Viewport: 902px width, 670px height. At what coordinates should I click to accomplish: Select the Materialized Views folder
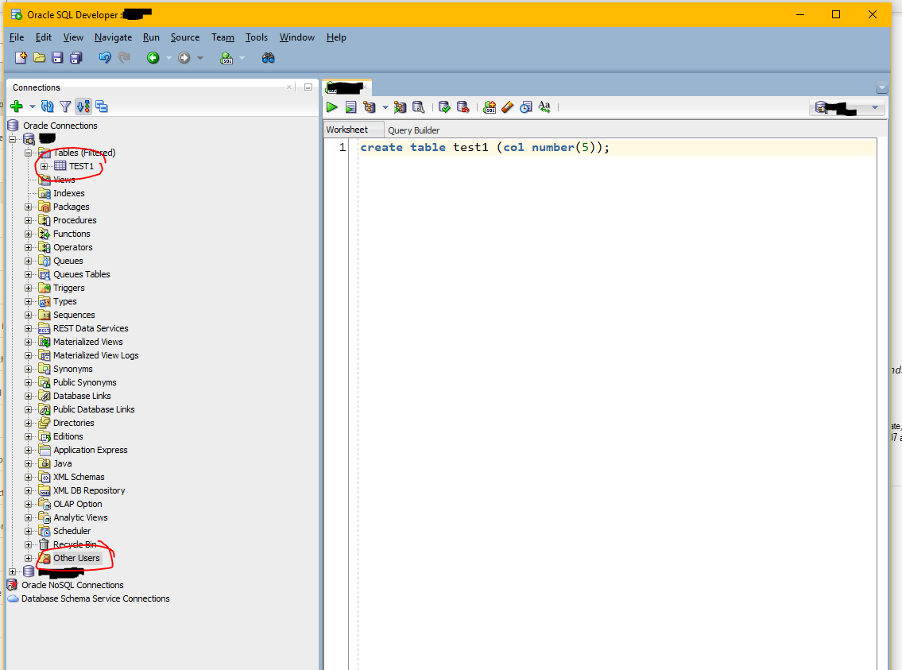click(88, 343)
